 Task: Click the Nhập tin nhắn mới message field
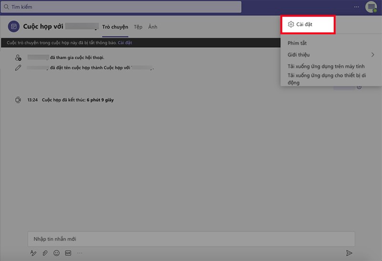click(x=191, y=239)
